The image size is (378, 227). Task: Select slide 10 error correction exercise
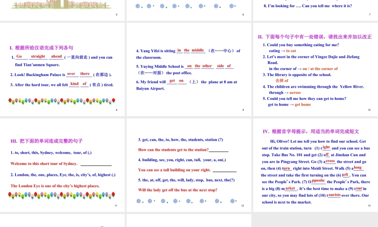pyautogui.click(x=314, y=70)
